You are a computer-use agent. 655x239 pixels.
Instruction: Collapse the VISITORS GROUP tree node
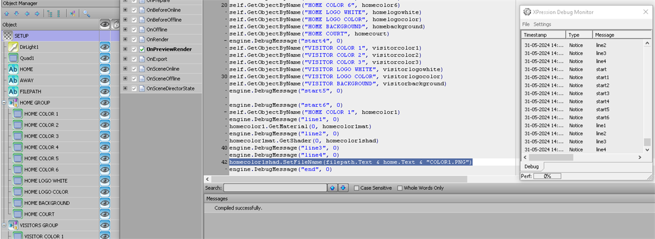tap(4, 225)
